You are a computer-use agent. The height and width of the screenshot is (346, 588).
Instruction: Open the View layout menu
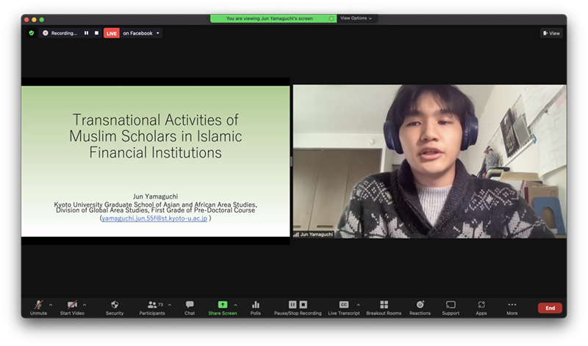(x=551, y=33)
